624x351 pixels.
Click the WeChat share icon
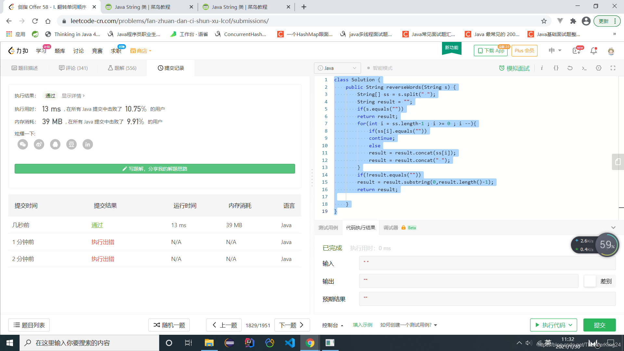(23, 144)
